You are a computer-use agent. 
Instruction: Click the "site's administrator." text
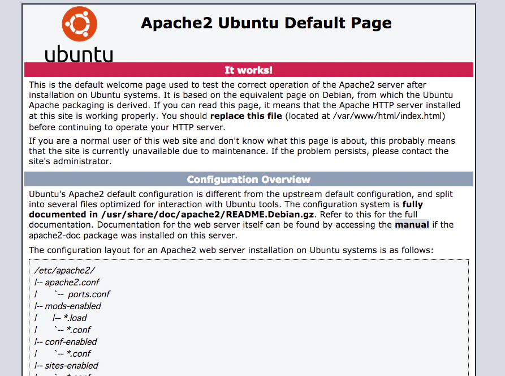(70, 161)
